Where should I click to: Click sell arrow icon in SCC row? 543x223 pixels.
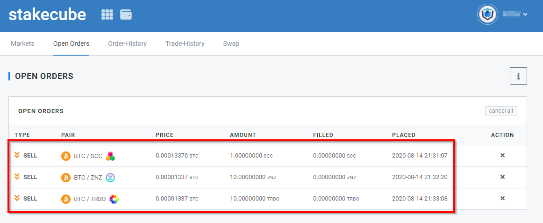click(17, 155)
